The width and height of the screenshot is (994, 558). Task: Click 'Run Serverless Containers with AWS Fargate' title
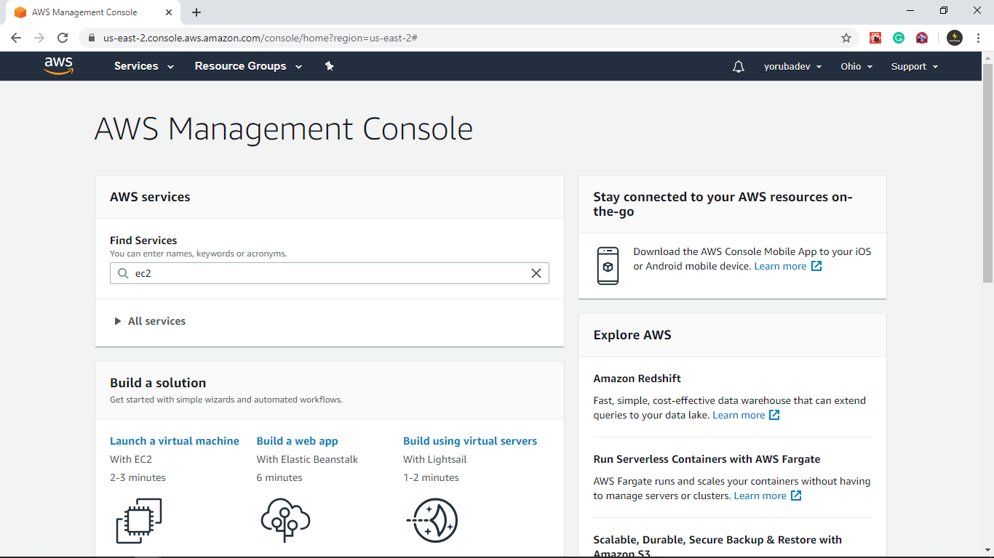click(707, 459)
